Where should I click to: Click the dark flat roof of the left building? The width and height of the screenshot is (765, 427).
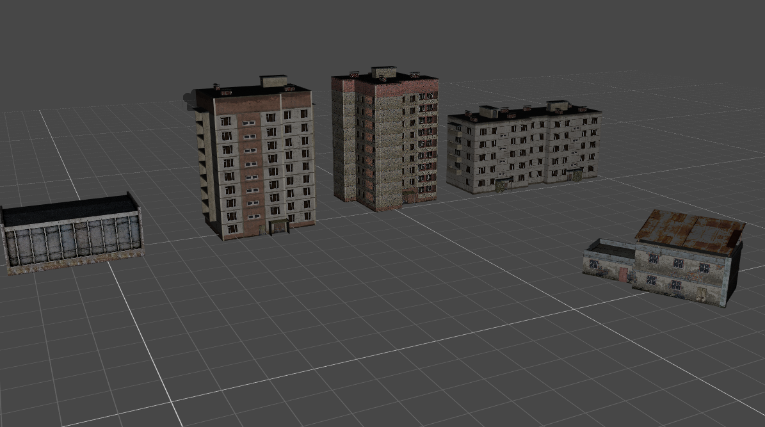(x=69, y=209)
